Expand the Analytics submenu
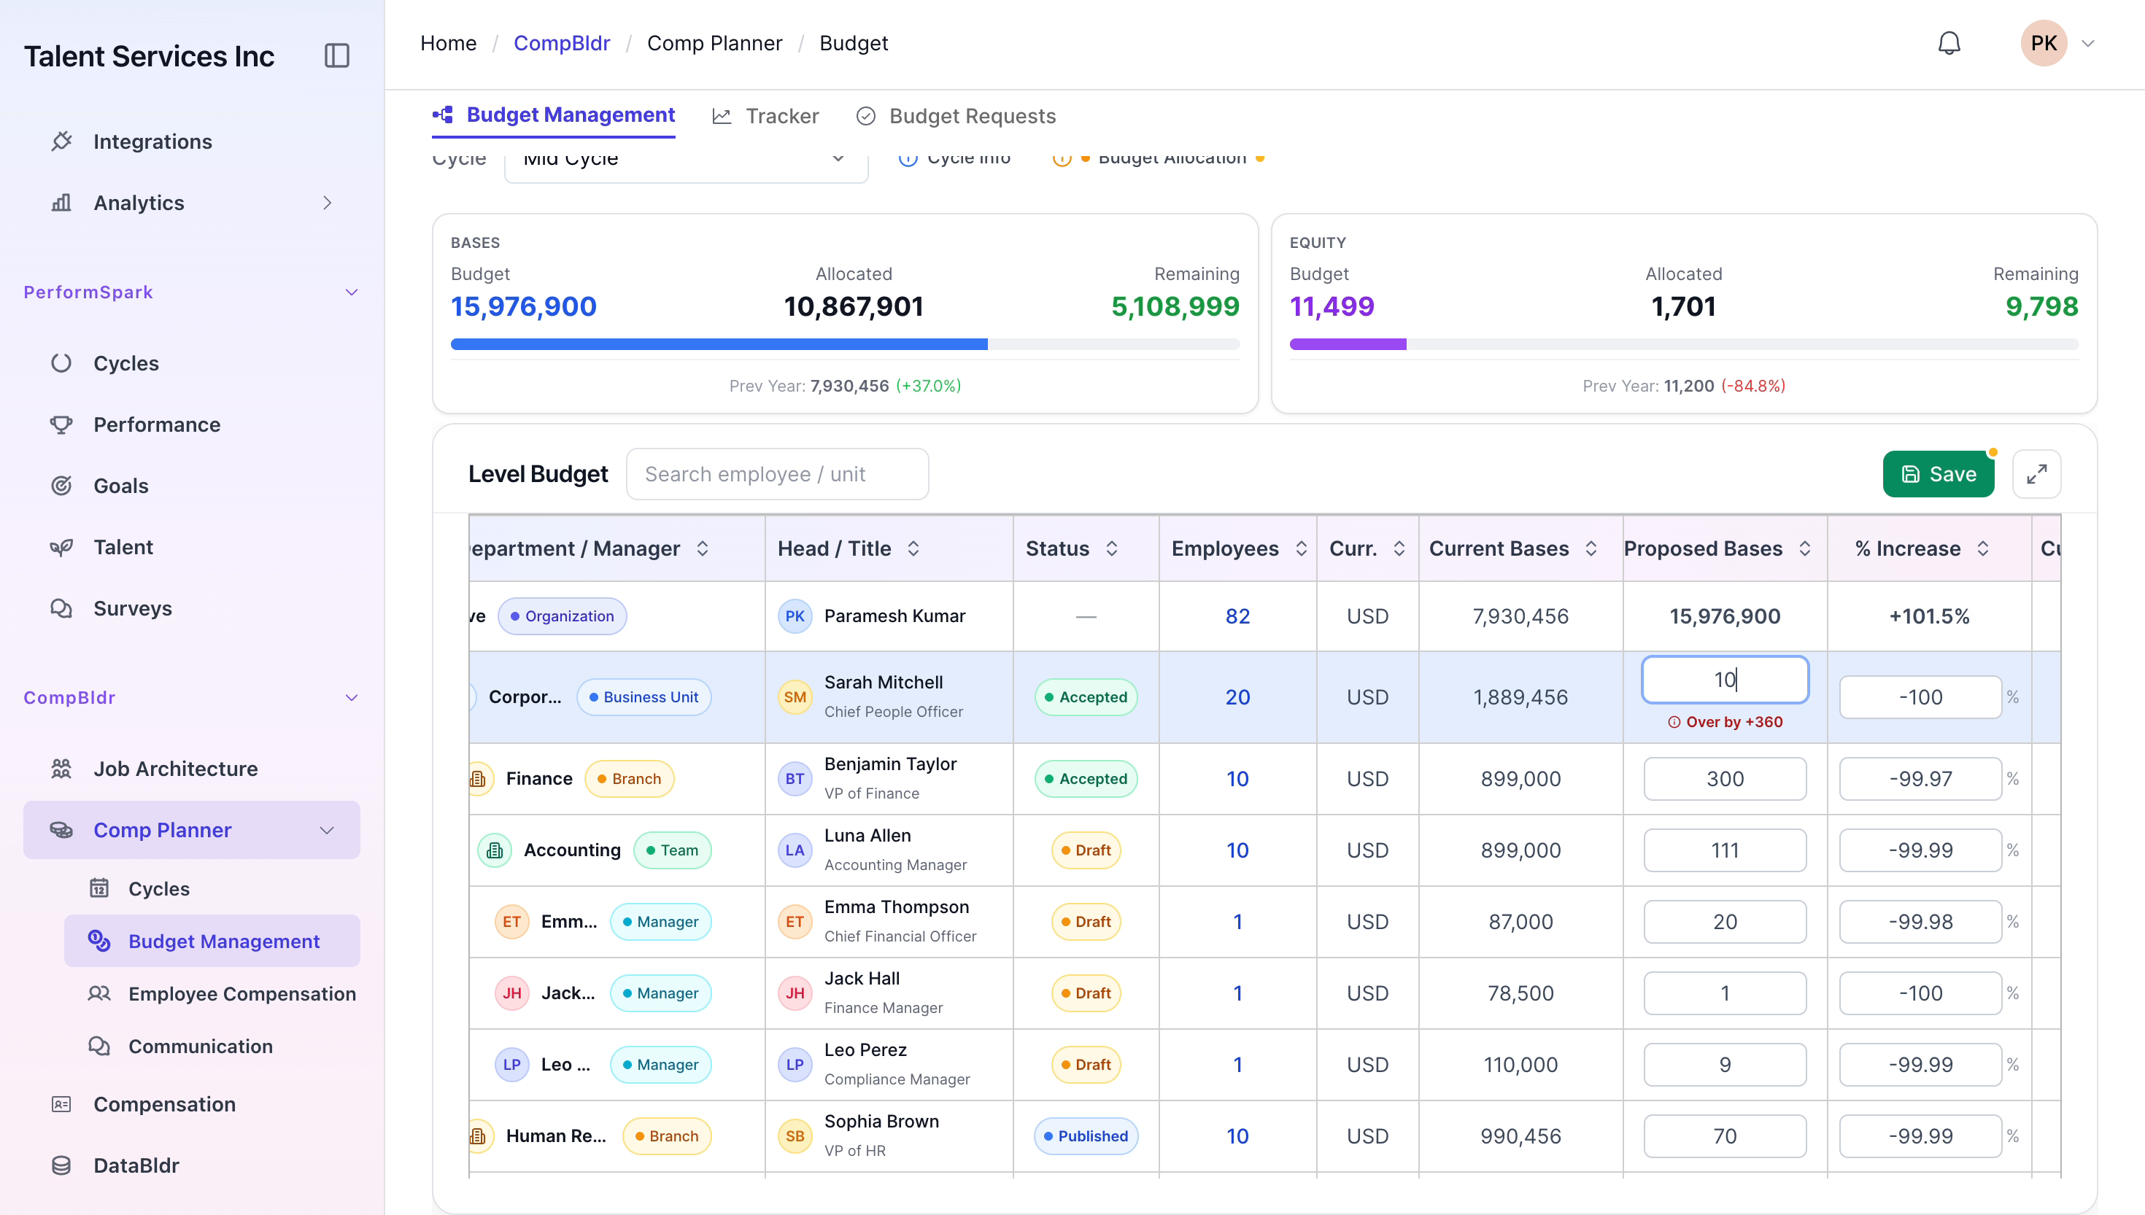The width and height of the screenshot is (2145, 1215). point(327,203)
